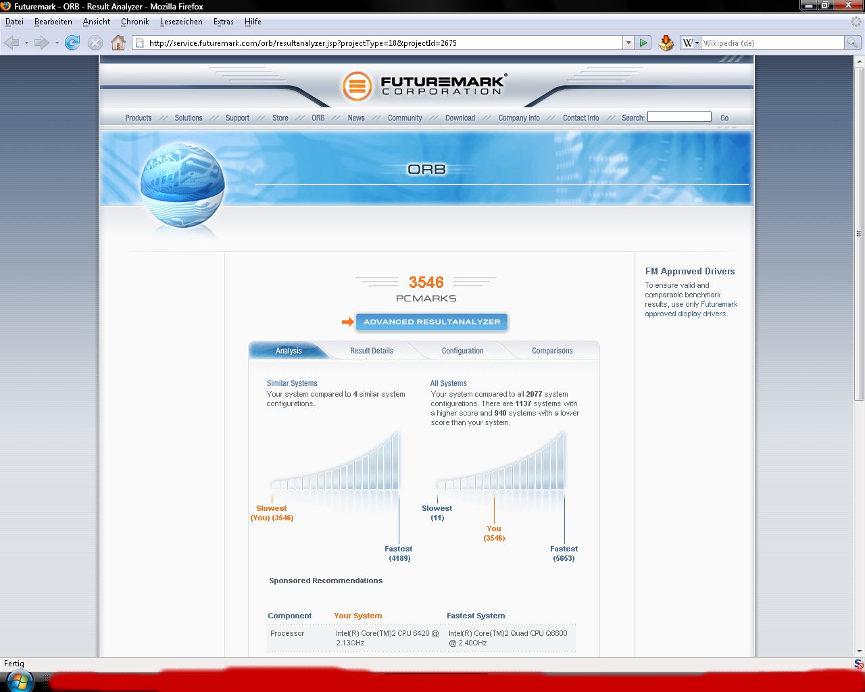This screenshot has width=865, height=692.
Task: Click the Similar Systems bar chart
Action: click(335, 461)
